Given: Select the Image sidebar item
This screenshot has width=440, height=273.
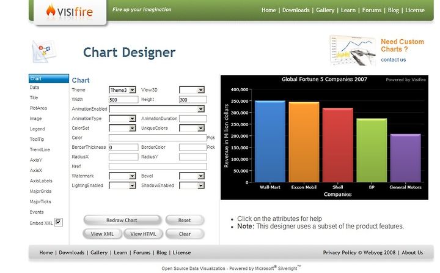Looking at the screenshot, I should 35,119.
